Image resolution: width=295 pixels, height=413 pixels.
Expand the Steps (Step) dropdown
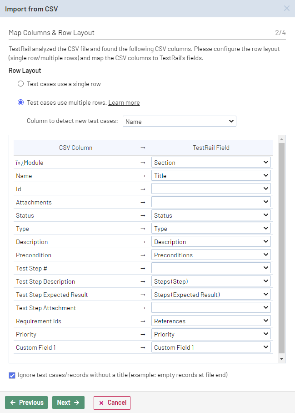(x=211, y=281)
